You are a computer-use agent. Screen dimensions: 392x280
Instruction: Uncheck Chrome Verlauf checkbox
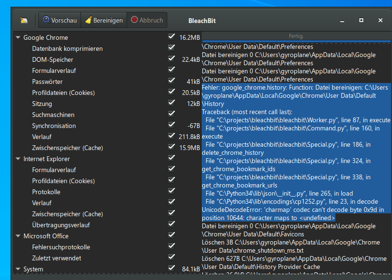171,136
